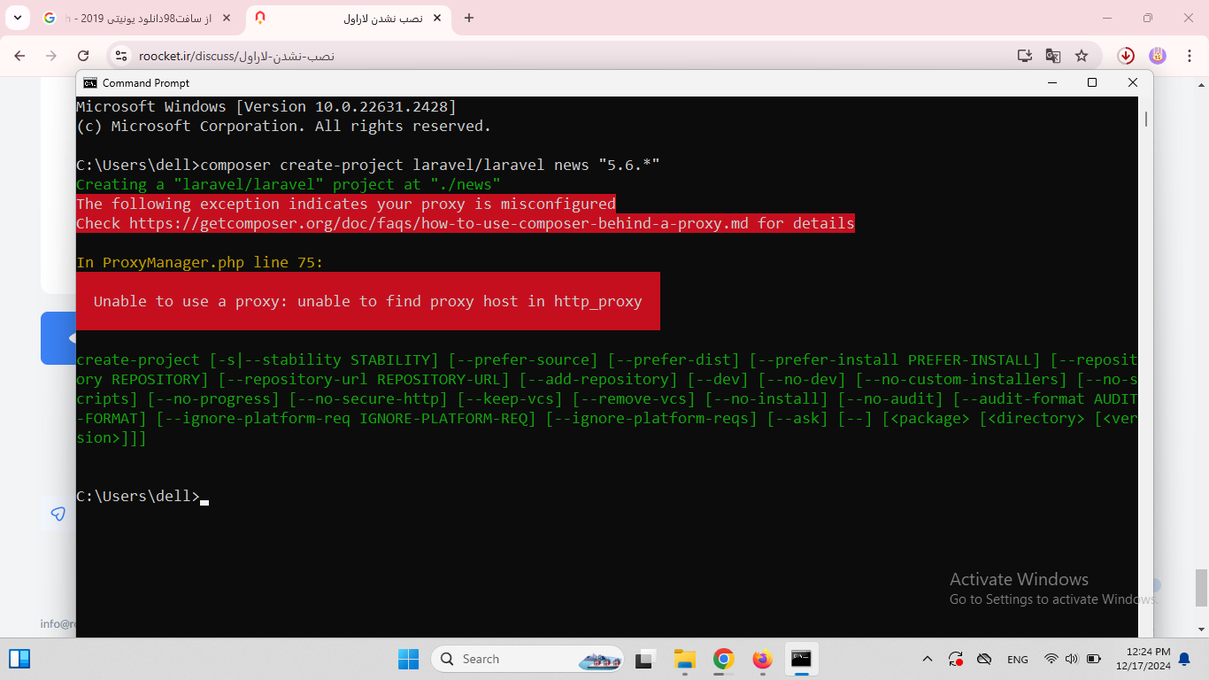Open the volume tray icon
The image size is (1209, 680).
point(1071,659)
